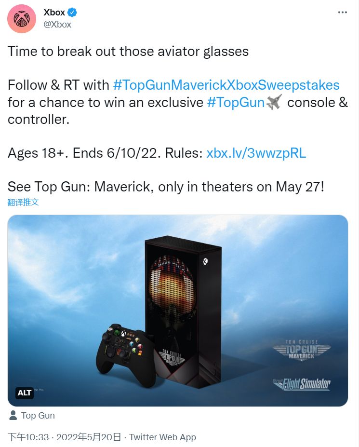
Task: Open the #TopGunMaverickXboxSweepstakes hashtag
Action: [x=226, y=85]
